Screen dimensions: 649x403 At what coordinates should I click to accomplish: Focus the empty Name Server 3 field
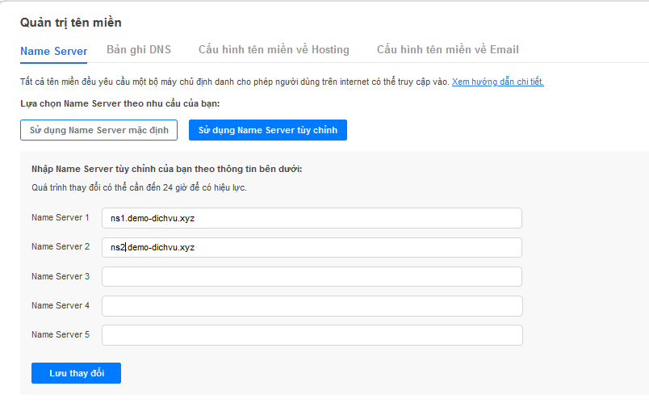(312, 276)
